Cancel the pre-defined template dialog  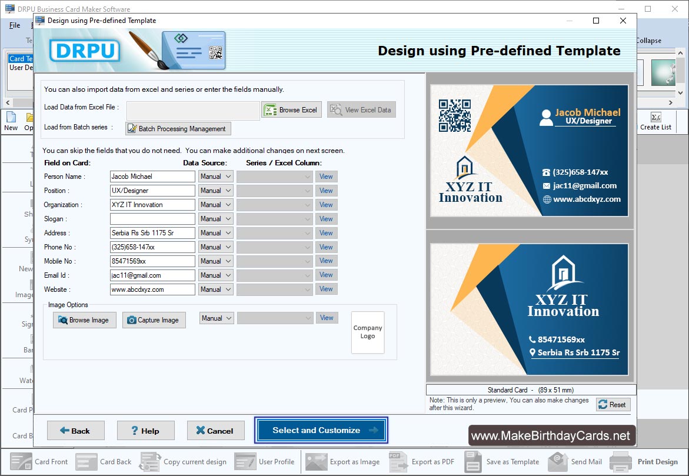215,431
